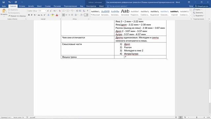The image size is (211, 119).
Task: Click the Paste (Вставить) clipboard icon
Action: coord(4,11)
